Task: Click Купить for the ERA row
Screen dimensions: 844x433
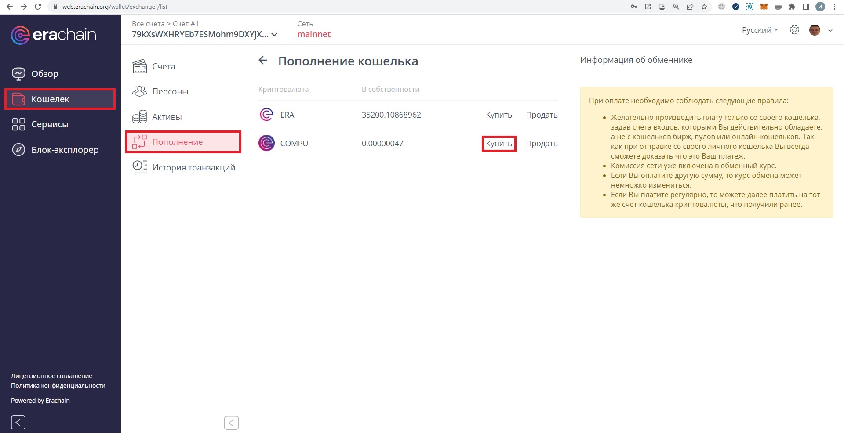Action: (498, 115)
